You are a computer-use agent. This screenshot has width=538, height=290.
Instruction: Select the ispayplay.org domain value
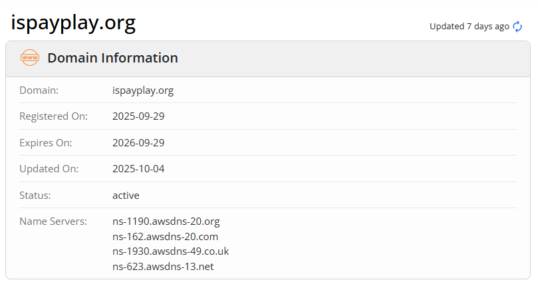pos(143,90)
